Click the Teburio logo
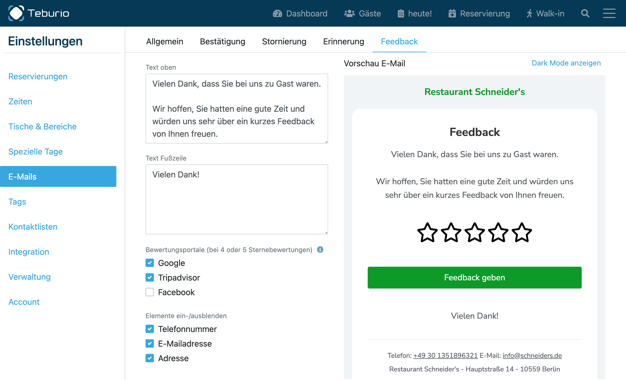626x380 pixels. 39,13
